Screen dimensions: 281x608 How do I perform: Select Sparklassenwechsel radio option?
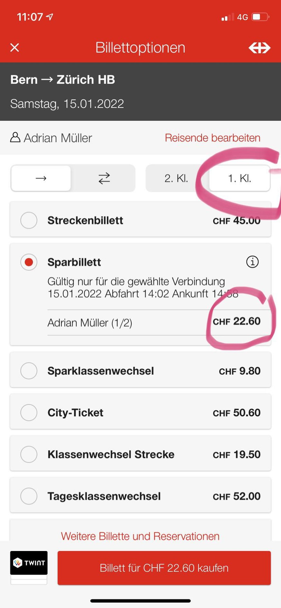[29, 371]
